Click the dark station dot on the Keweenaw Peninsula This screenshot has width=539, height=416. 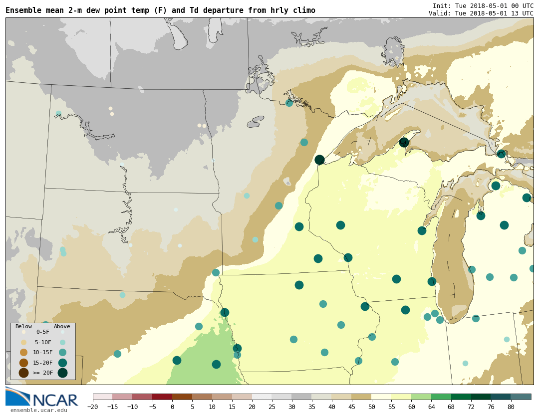[404, 142]
